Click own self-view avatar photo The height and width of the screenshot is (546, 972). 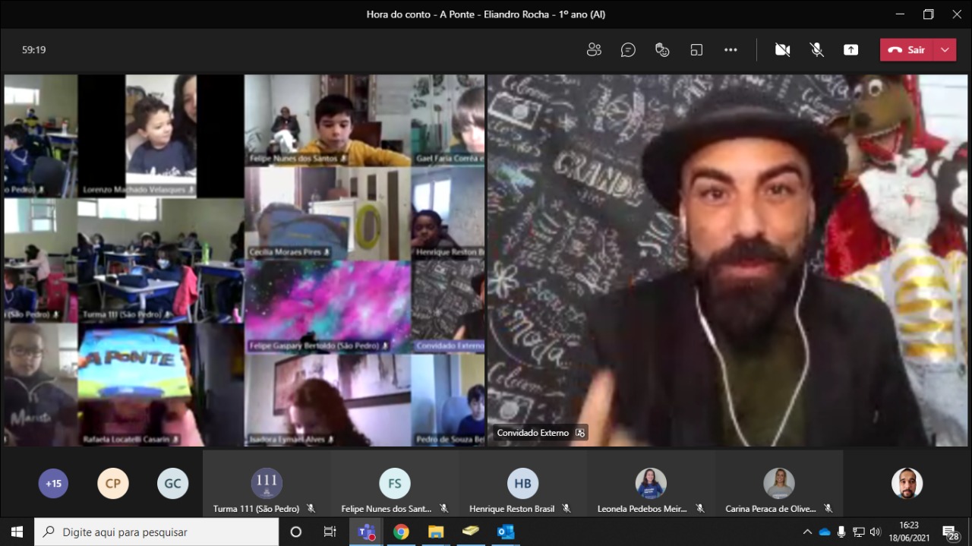pos(907,483)
